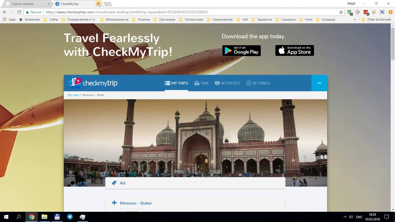Image resolution: width=395 pixels, height=222 pixels.
Task: Switch to the Список заказов browser tab
Action: point(26,4)
